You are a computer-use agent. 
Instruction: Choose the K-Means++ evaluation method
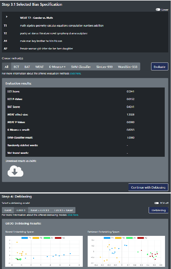coord(57,67)
